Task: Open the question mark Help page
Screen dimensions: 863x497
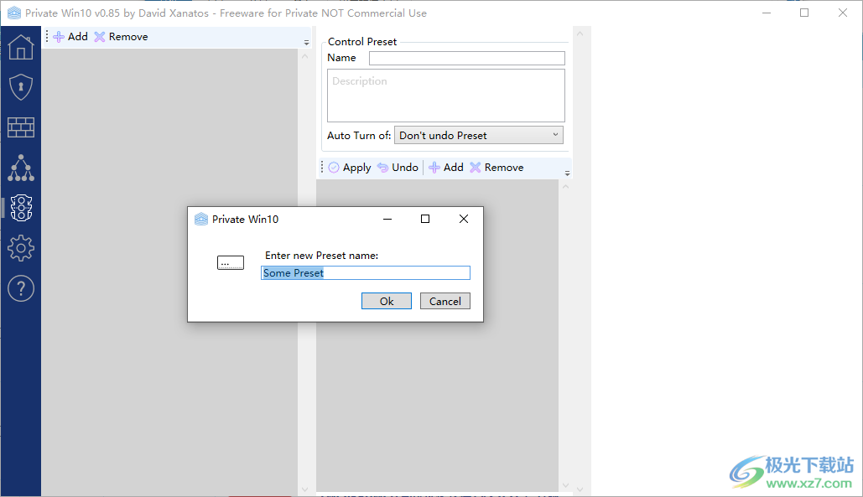Action: coord(21,288)
